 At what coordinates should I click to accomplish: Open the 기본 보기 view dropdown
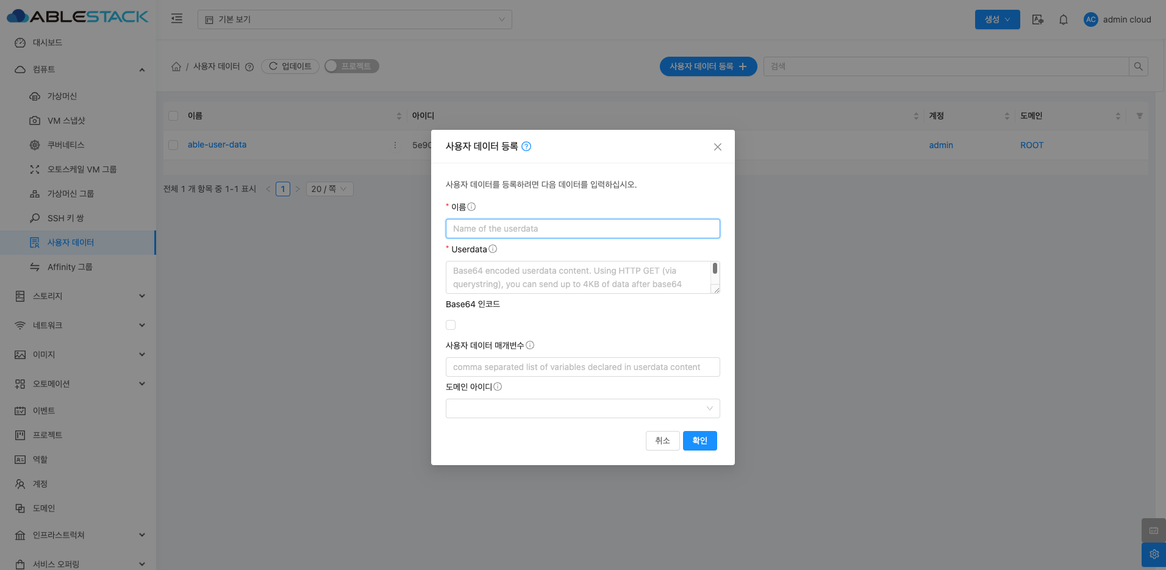(354, 20)
